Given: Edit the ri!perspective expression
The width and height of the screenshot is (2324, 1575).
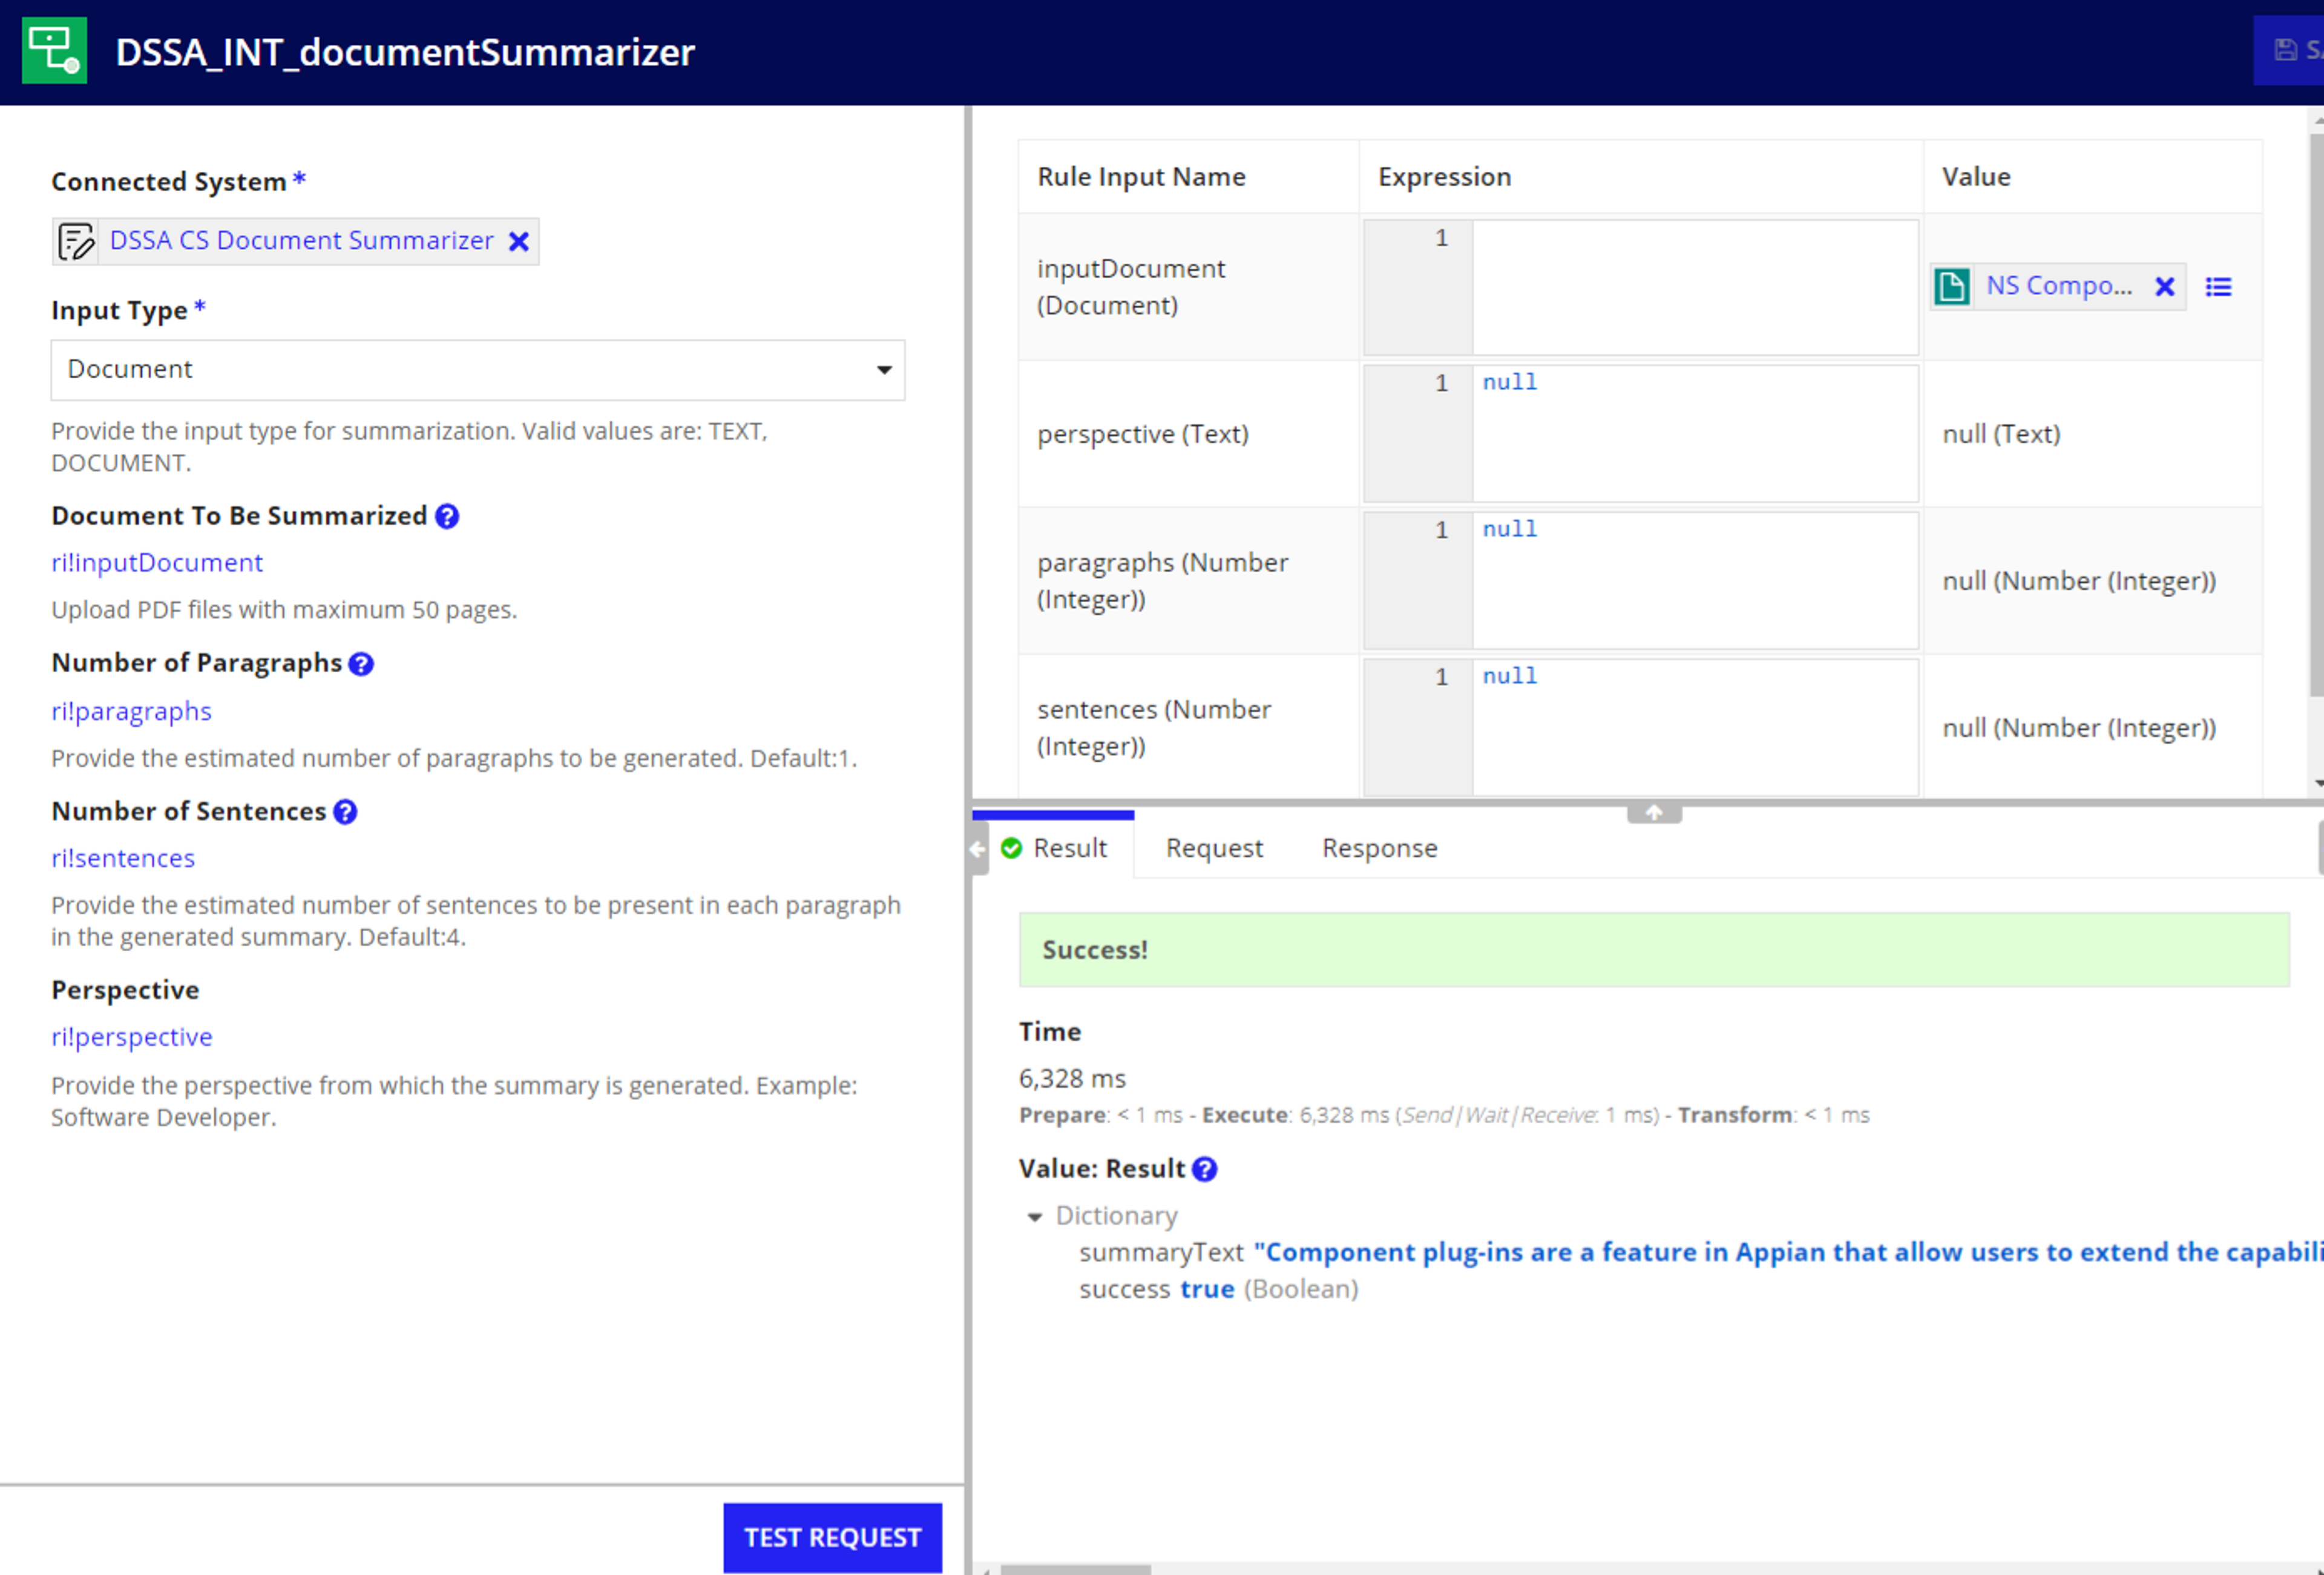Looking at the screenshot, I should click(132, 1037).
